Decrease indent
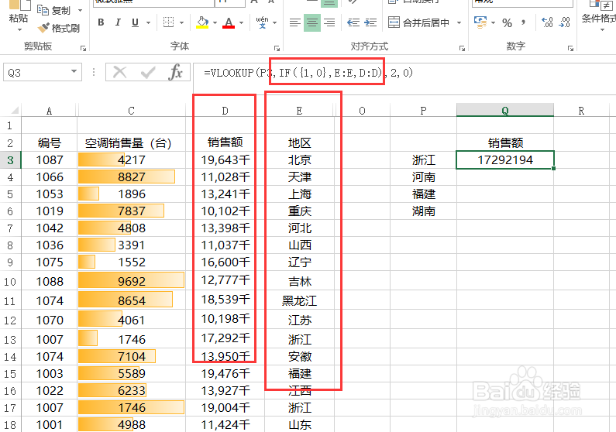The height and width of the screenshot is (432, 616). (x=353, y=22)
